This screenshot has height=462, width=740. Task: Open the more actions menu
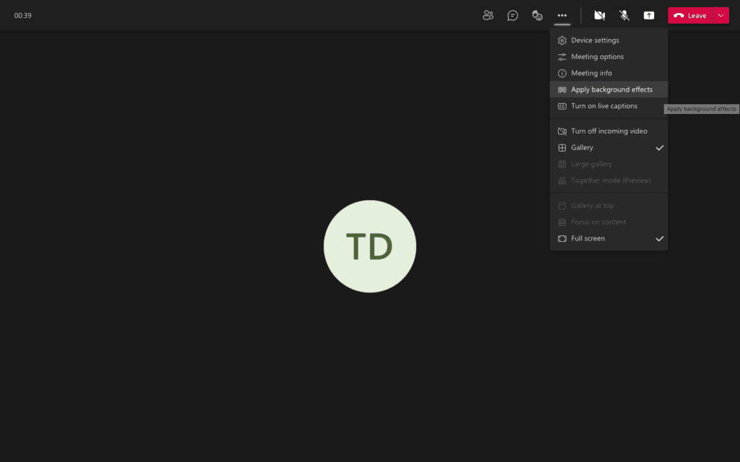pyautogui.click(x=562, y=15)
